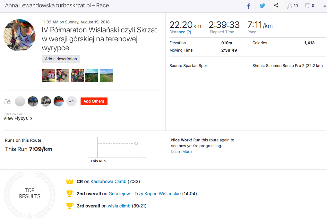Click the group athletes icon

click(7, 101)
